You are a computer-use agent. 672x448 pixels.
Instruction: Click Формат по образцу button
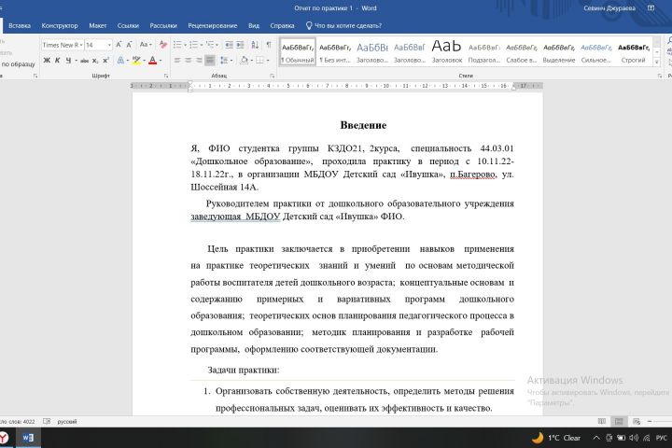pyautogui.click(x=18, y=64)
